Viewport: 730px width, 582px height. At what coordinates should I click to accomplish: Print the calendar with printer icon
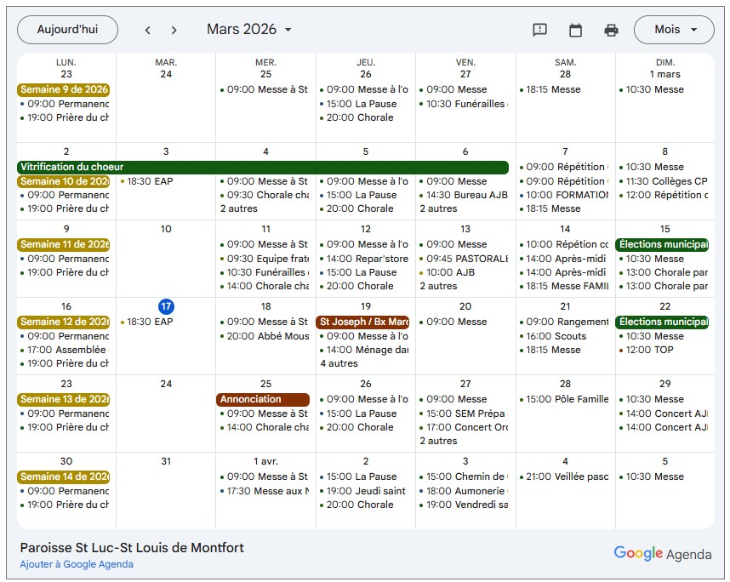611,30
